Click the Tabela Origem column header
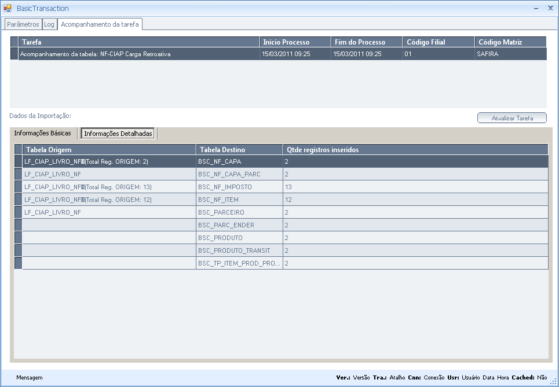This screenshot has width=559, height=387. tap(109, 150)
